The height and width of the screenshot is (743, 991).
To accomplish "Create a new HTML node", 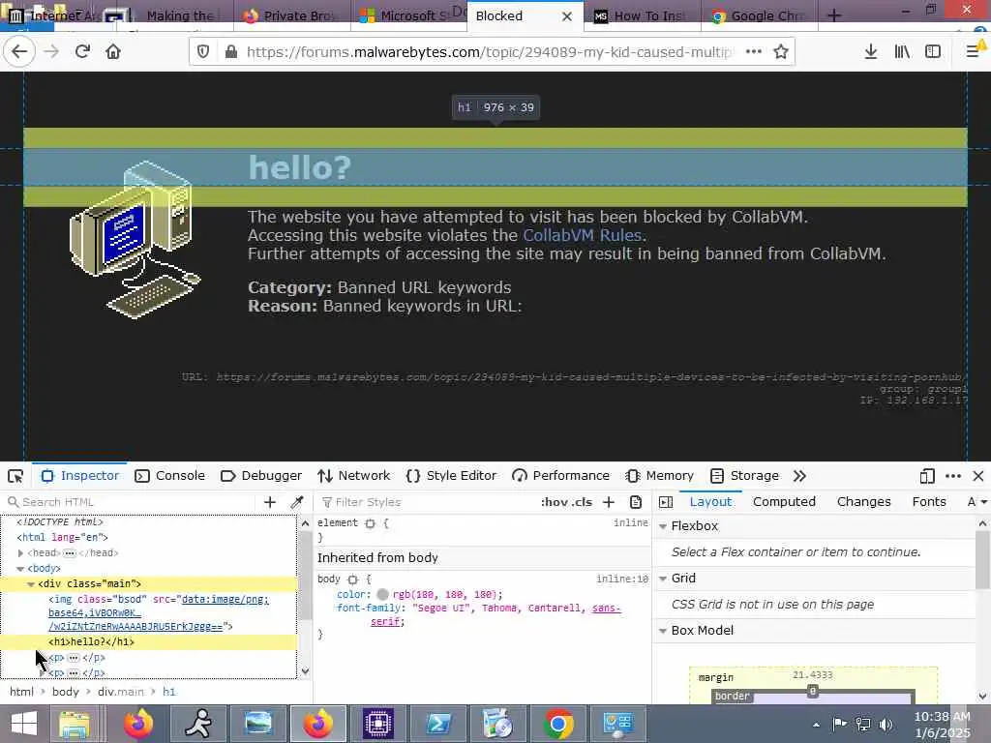I will pyautogui.click(x=270, y=502).
